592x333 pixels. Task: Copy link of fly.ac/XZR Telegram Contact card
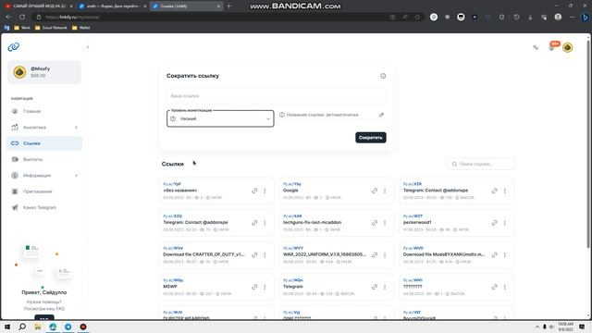(495, 191)
